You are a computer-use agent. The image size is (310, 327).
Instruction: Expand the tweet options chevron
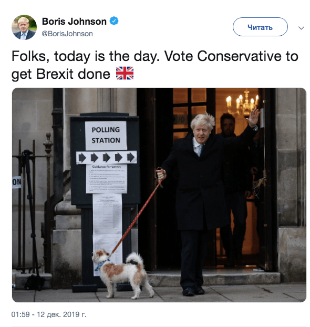click(x=301, y=28)
